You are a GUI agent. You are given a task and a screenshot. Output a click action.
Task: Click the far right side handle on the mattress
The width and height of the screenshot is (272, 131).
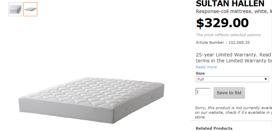point(154,96)
